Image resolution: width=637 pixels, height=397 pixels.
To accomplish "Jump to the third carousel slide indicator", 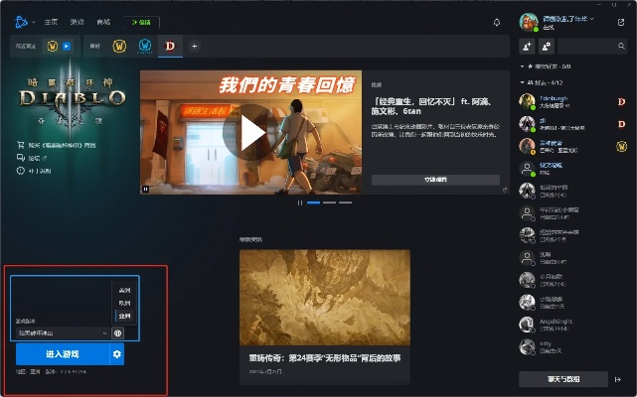I will coord(345,202).
